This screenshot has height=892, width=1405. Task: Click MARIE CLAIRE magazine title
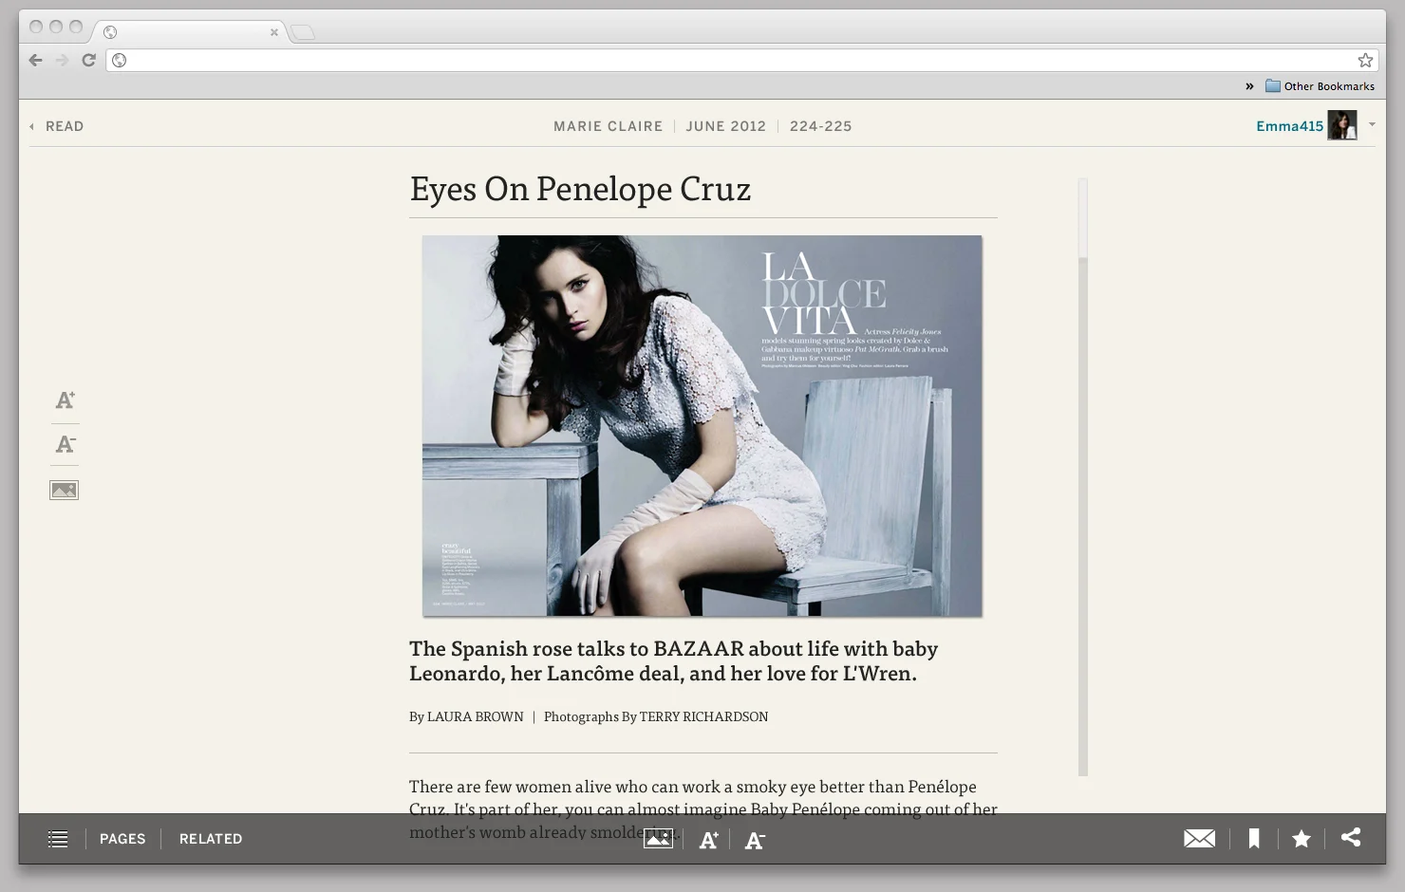pyautogui.click(x=609, y=126)
